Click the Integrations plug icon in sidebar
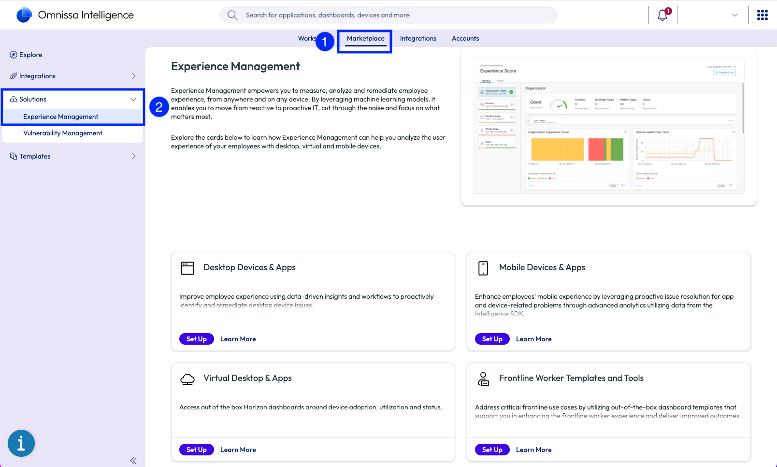This screenshot has height=467, width=777. click(x=14, y=76)
